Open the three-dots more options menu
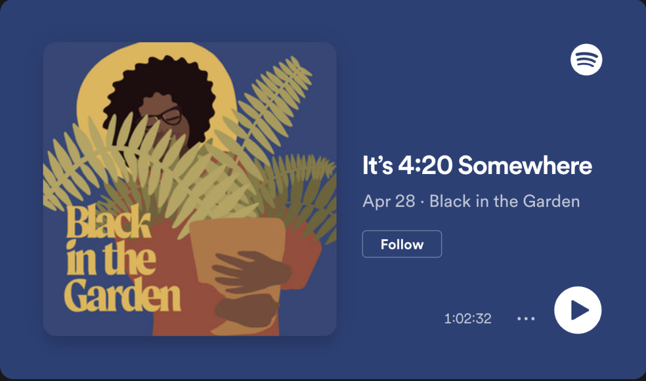Image resolution: width=646 pixels, height=381 pixels. click(526, 318)
